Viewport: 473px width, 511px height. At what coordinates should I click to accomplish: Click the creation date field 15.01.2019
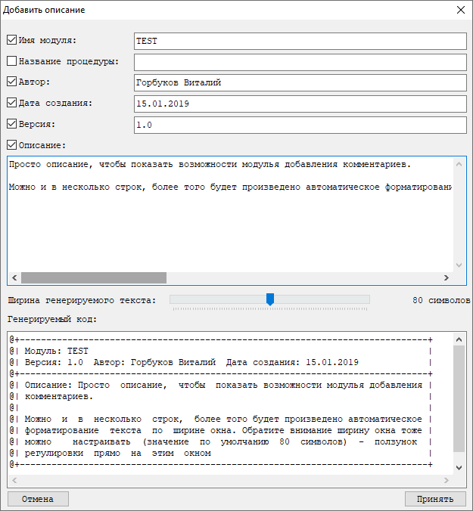300,104
